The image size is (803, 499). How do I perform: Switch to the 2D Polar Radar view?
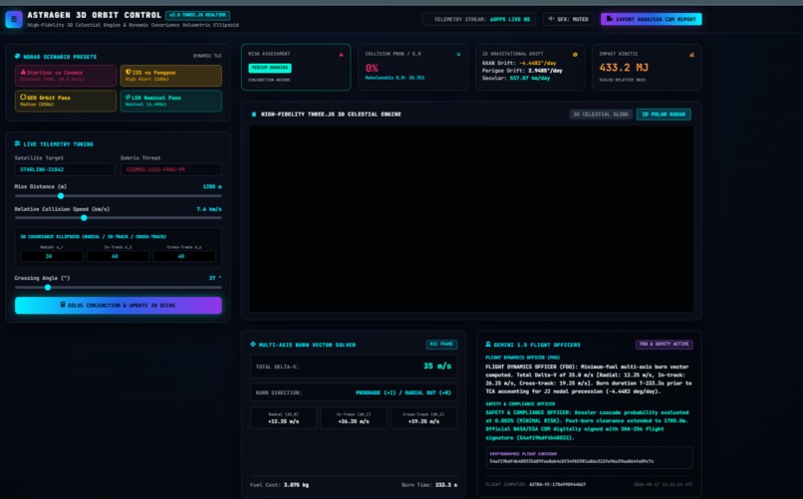[664, 115]
